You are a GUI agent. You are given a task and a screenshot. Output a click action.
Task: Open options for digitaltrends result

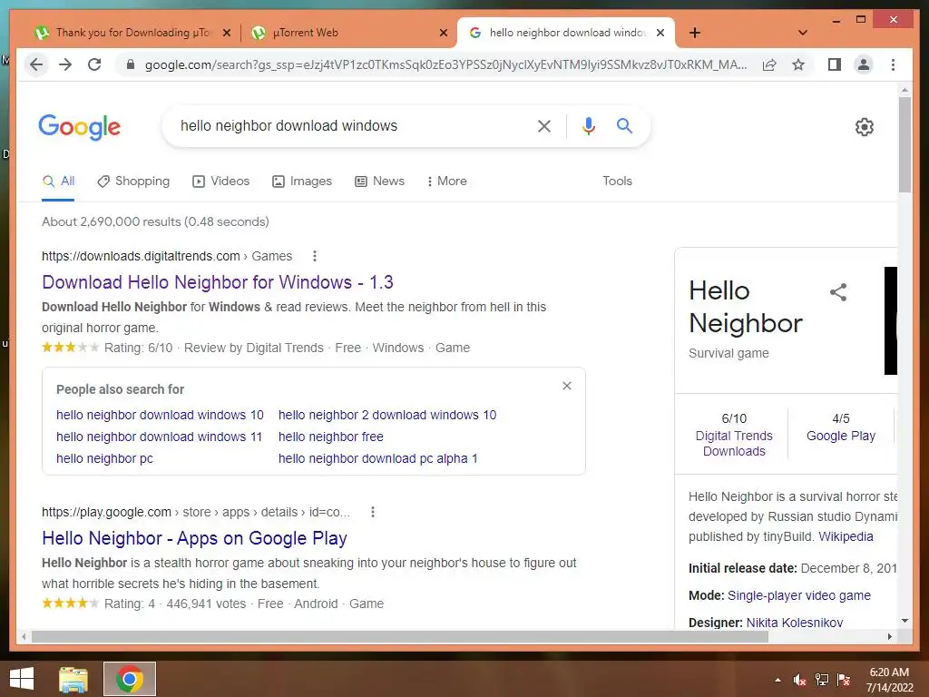[x=315, y=256]
